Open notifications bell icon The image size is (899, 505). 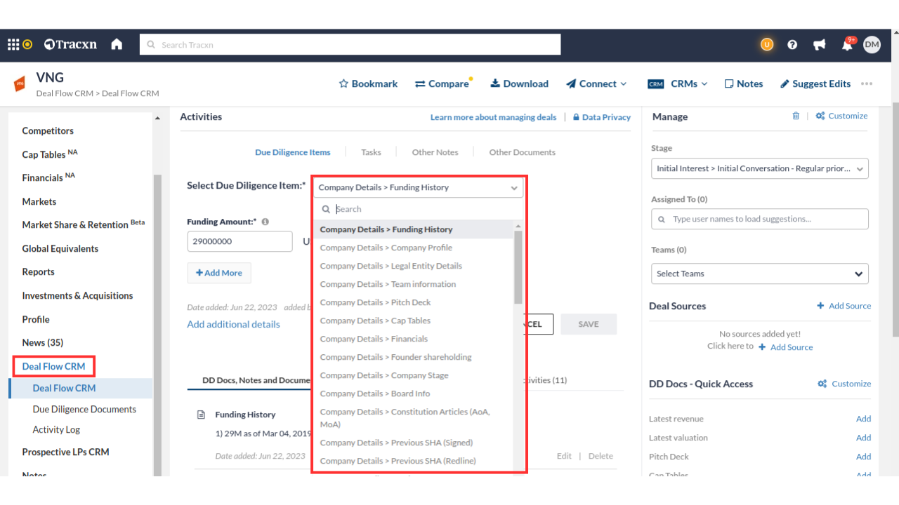click(x=847, y=45)
